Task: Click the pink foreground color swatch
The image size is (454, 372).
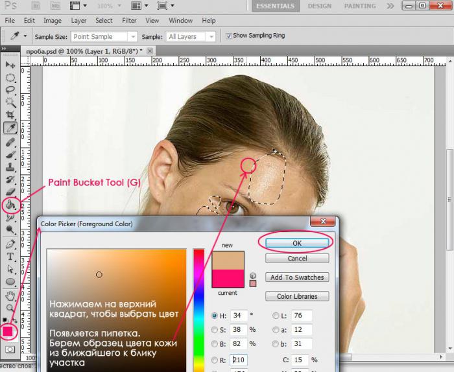Action: click(8, 331)
